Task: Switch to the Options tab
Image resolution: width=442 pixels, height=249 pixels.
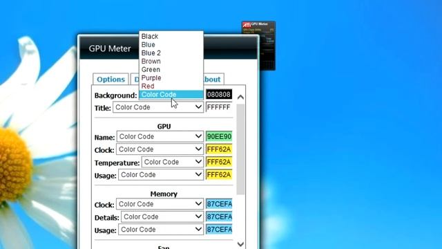Action: click(110, 80)
